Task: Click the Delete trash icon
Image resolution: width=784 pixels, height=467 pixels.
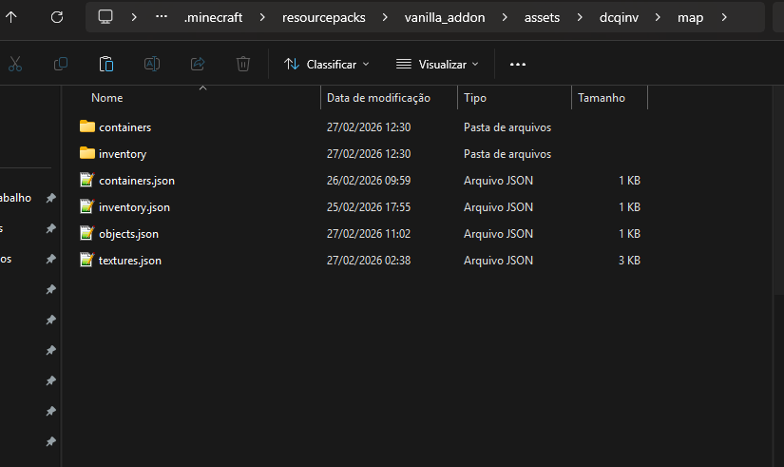Action: click(243, 64)
